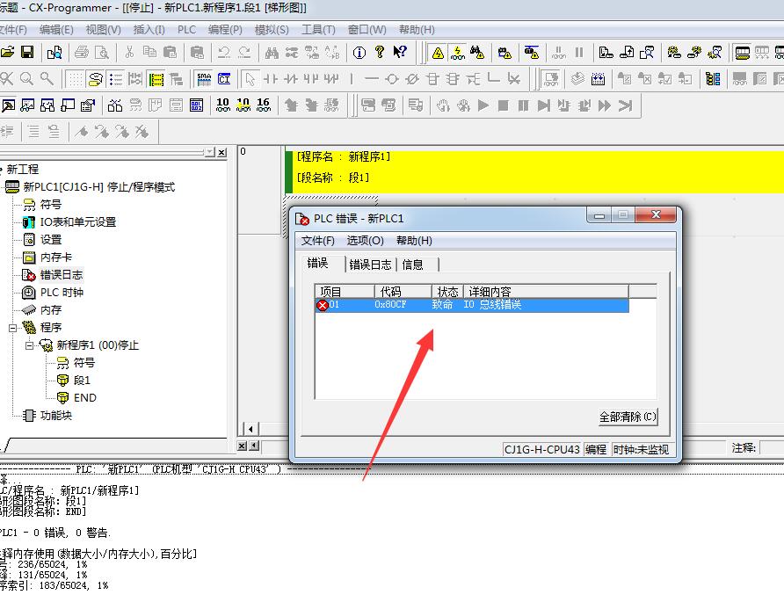Open the PLC 时钟 clock tree item
This screenshot has width=784, height=602.
pyautogui.click(x=62, y=292)
